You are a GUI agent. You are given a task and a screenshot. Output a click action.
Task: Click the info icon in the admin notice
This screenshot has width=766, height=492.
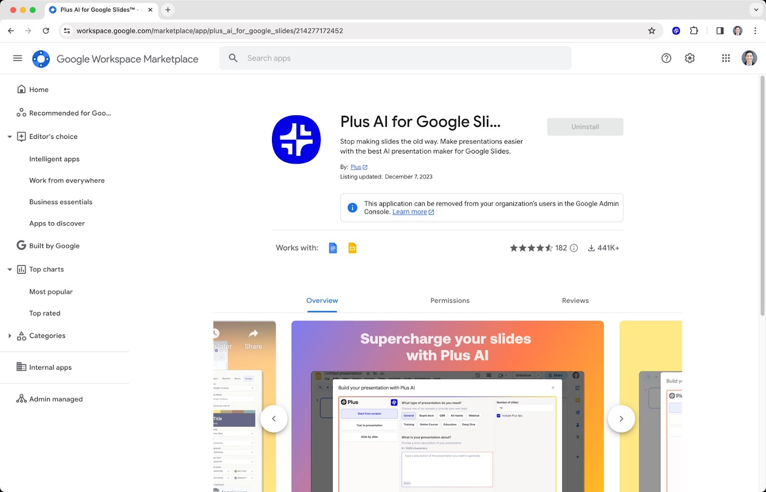tap(352, 208)
